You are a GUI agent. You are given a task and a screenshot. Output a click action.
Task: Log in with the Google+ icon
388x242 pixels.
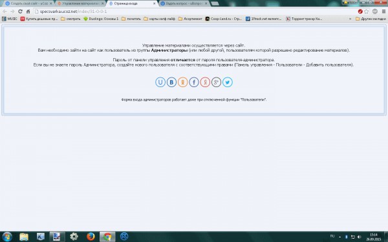click(216, 82)
